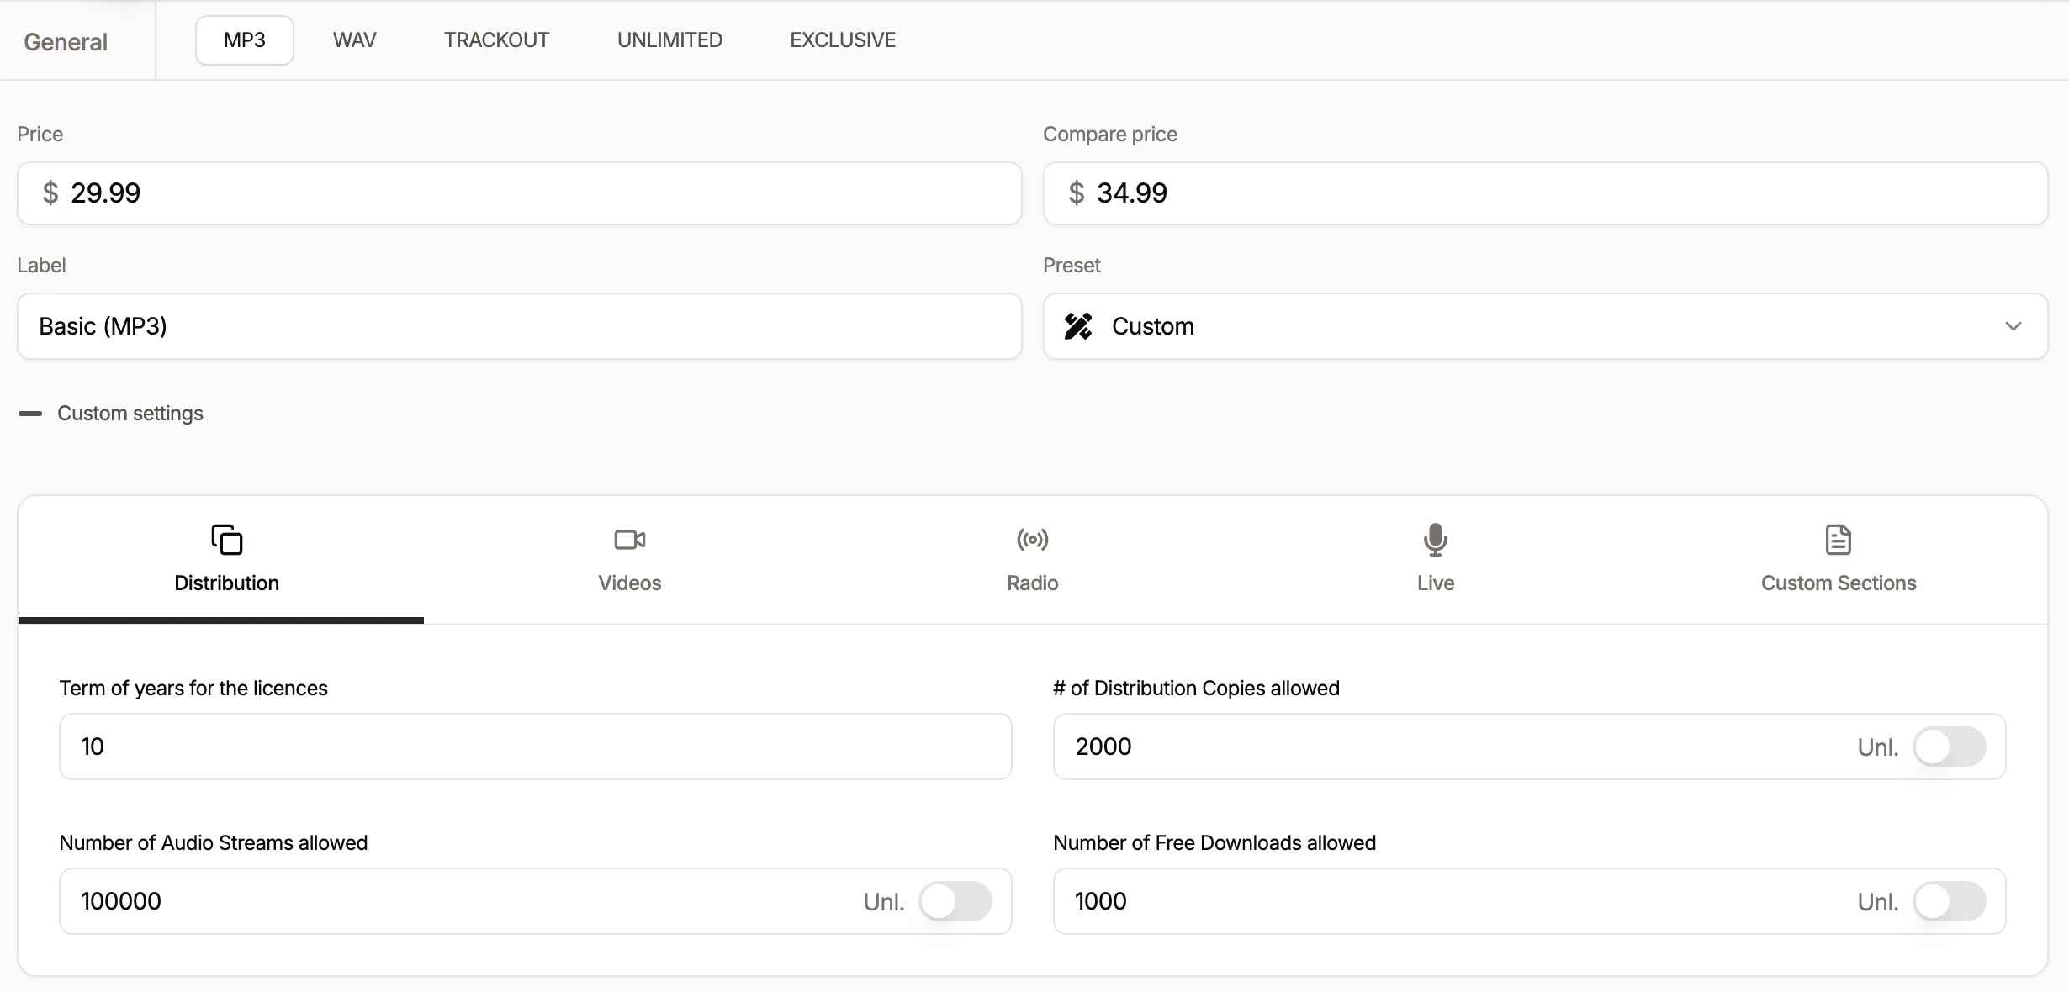Click the Videos camera icon
2069x992 pixels.
coord(629,540)
